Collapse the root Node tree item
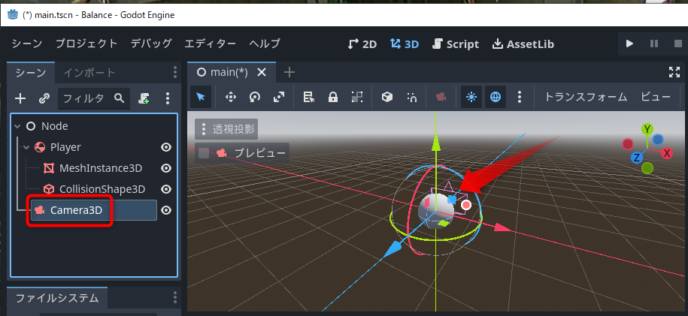This screenshot has width=688, height=316. (17, 126)
